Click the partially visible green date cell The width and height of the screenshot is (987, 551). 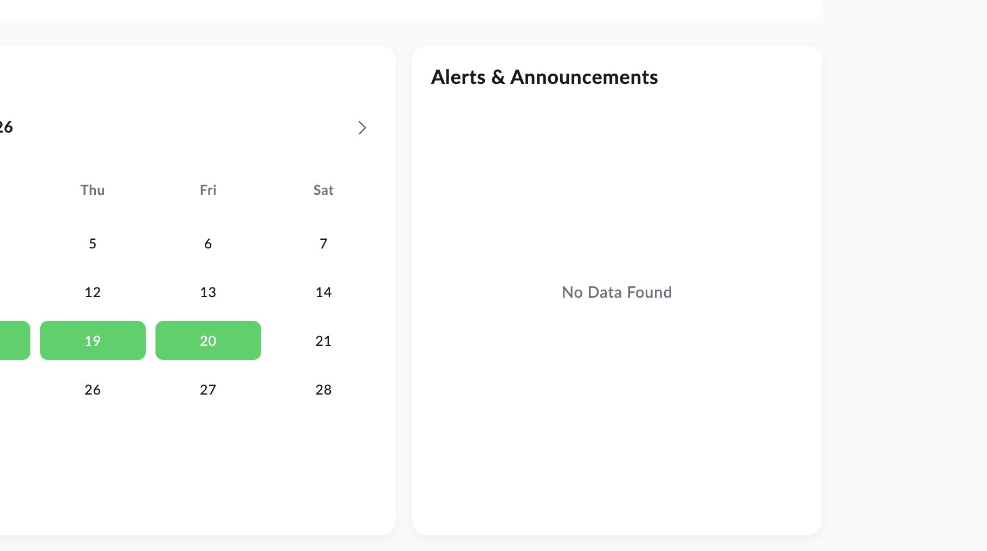[x=15, y=340]
